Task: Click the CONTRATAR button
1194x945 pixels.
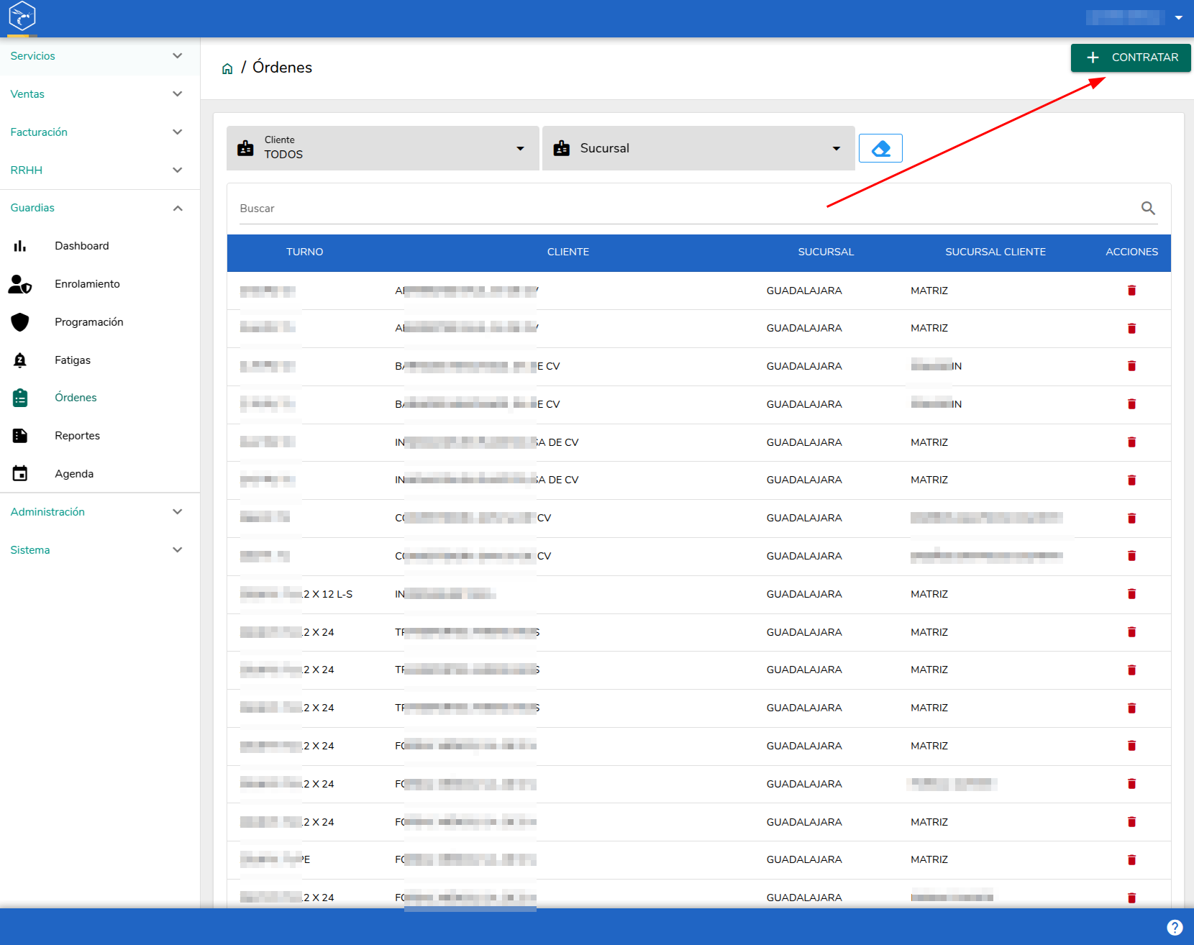Action: tap(1131, 58)
